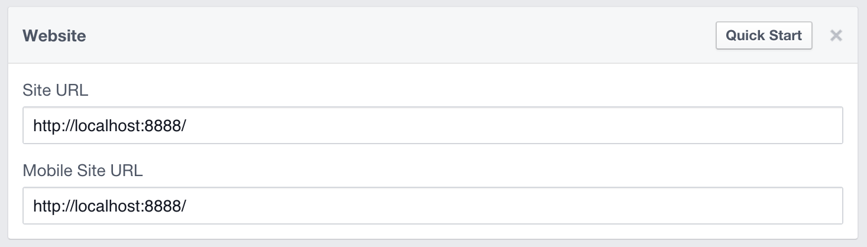867x247 pixels.
Task: Click the http prefix in Site URL field
Action: pos(46,125)
